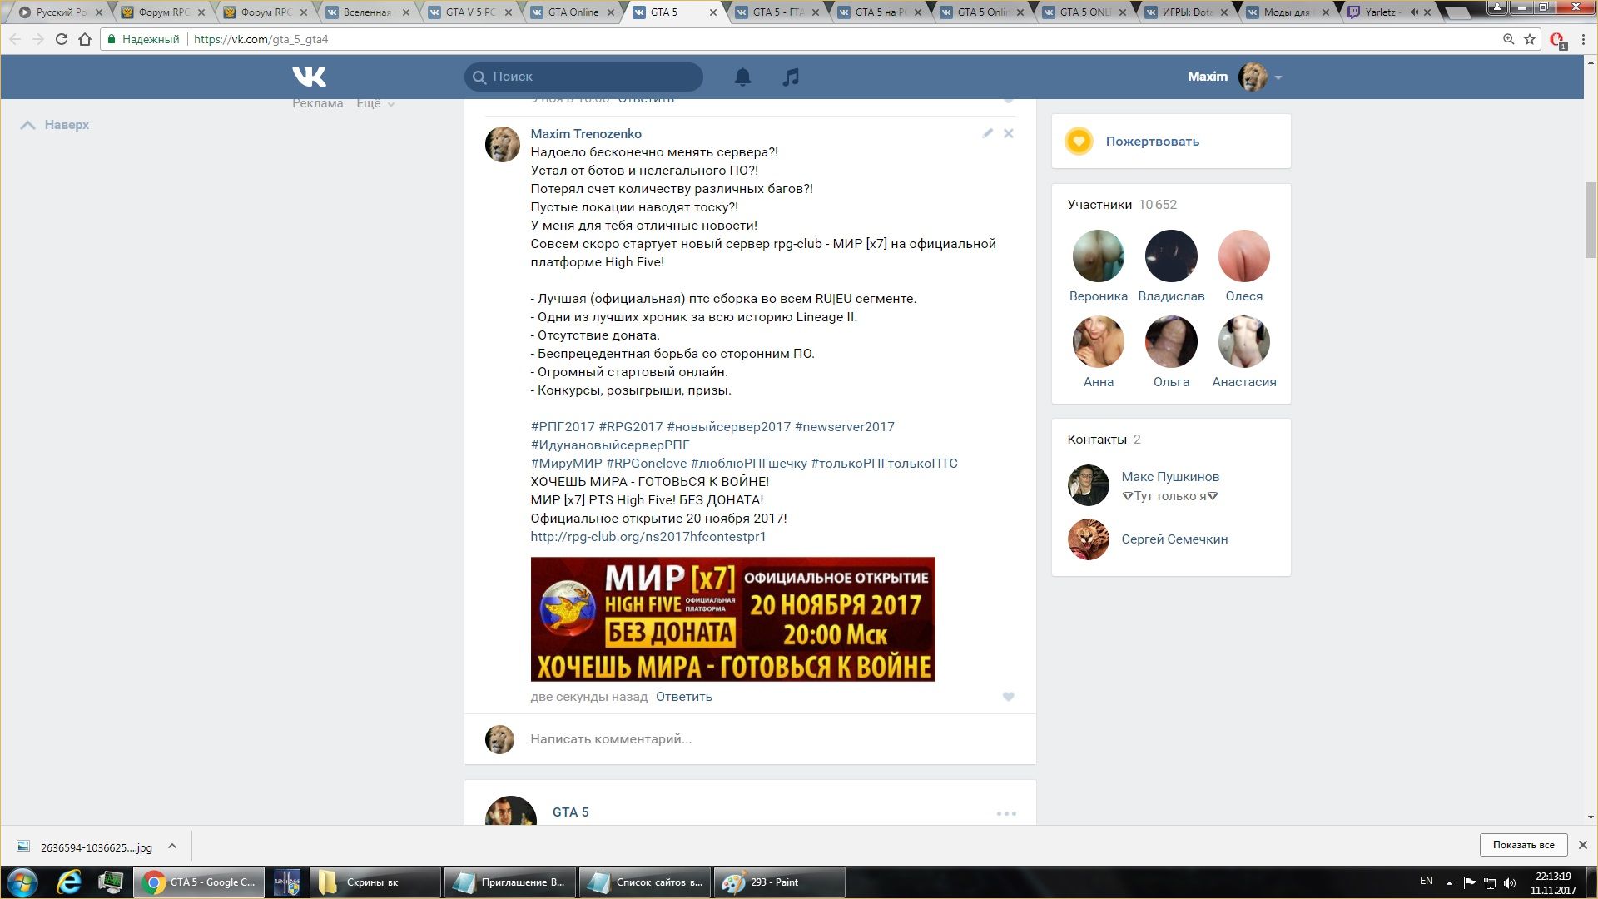Donate via the Пожертвовать button
This screenshot has width=1598, height=899.
[1152, 142]
